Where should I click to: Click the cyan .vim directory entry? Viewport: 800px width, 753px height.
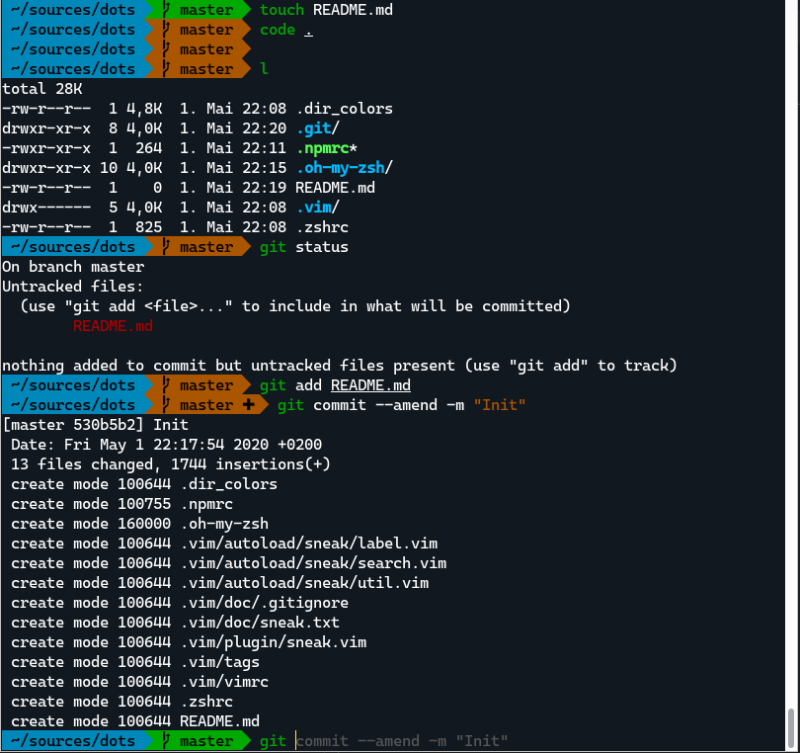313,207
